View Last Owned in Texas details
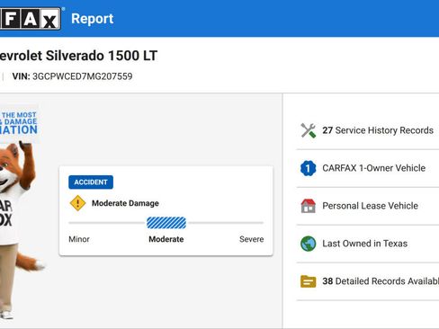Viewport: 439px width, 329px height. point(368,244)
